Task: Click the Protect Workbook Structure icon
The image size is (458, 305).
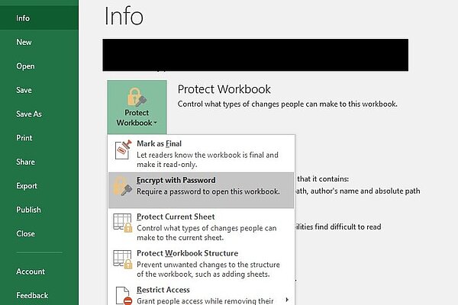Action: (123, 259)
